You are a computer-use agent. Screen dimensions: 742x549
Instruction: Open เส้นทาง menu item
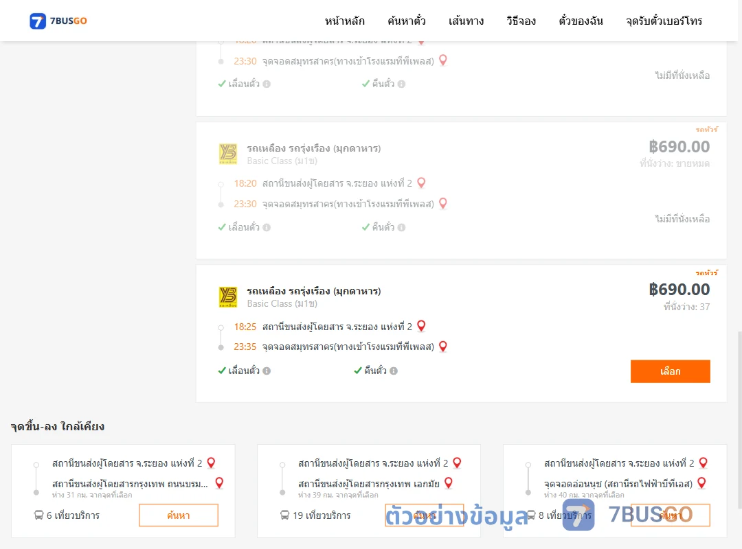coord(466,21)
